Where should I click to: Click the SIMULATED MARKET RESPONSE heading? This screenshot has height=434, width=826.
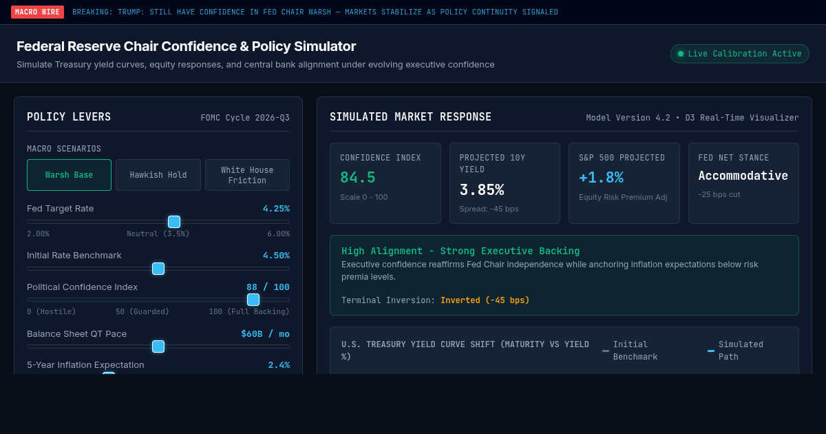[411, 117]
